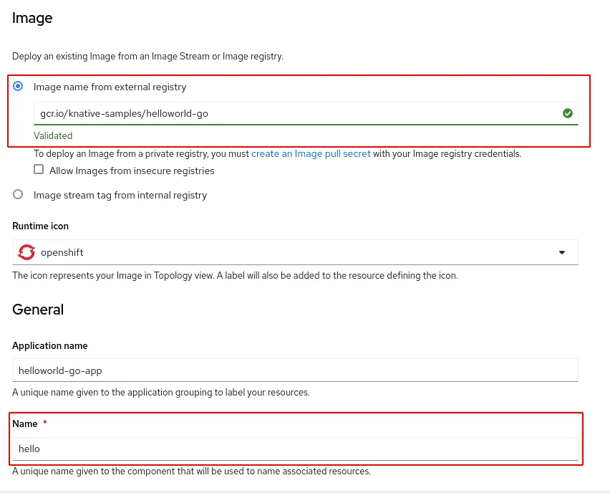Screen dimensions: 610x498
Task: Click the icon represents your Image helper text
Action: (x=235, y=275)
